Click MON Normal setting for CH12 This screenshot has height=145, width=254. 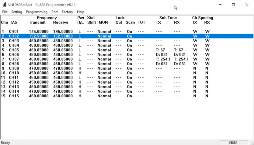click(x=104, y=82)
